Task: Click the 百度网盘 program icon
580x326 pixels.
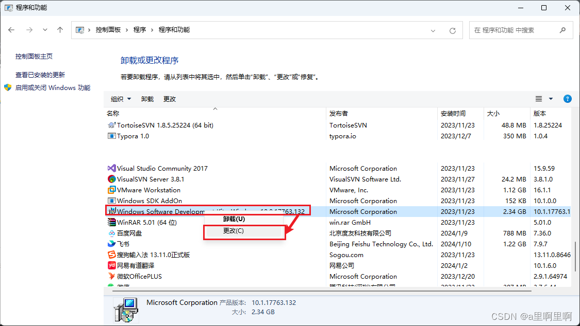Action: pyautogui.click(x=111, y=233)
